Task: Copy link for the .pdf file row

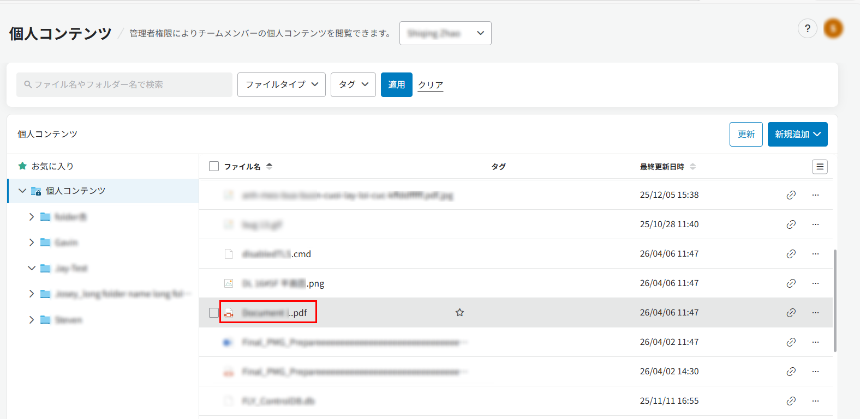Action: [x=791, y=313]
